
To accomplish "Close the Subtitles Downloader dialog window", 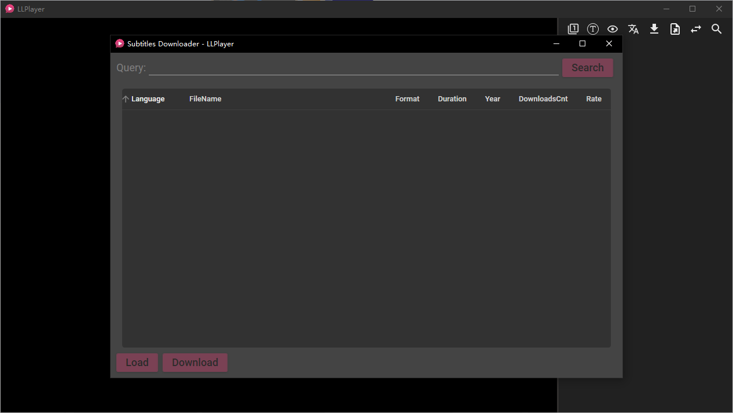I will tap(609, 43).
